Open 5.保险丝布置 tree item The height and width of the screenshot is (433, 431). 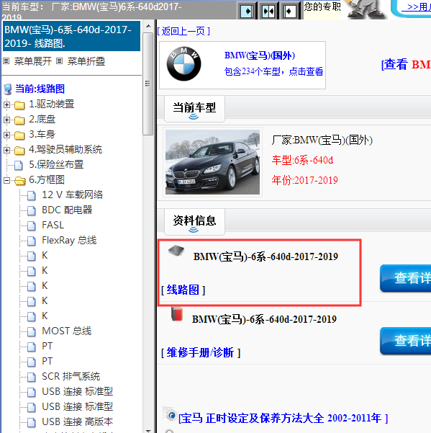click(56, 165)
